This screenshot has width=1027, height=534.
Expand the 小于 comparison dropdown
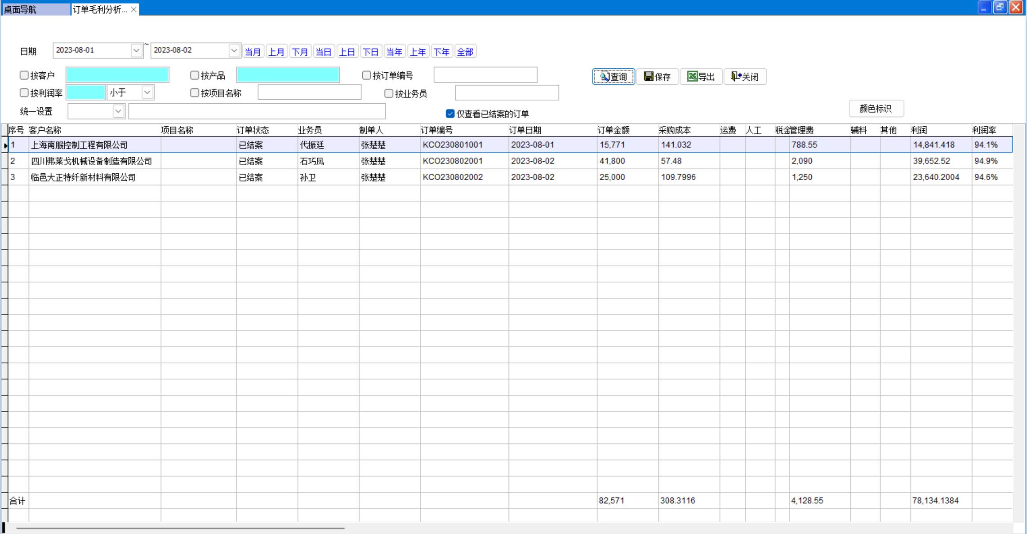[x=147, y=93]
